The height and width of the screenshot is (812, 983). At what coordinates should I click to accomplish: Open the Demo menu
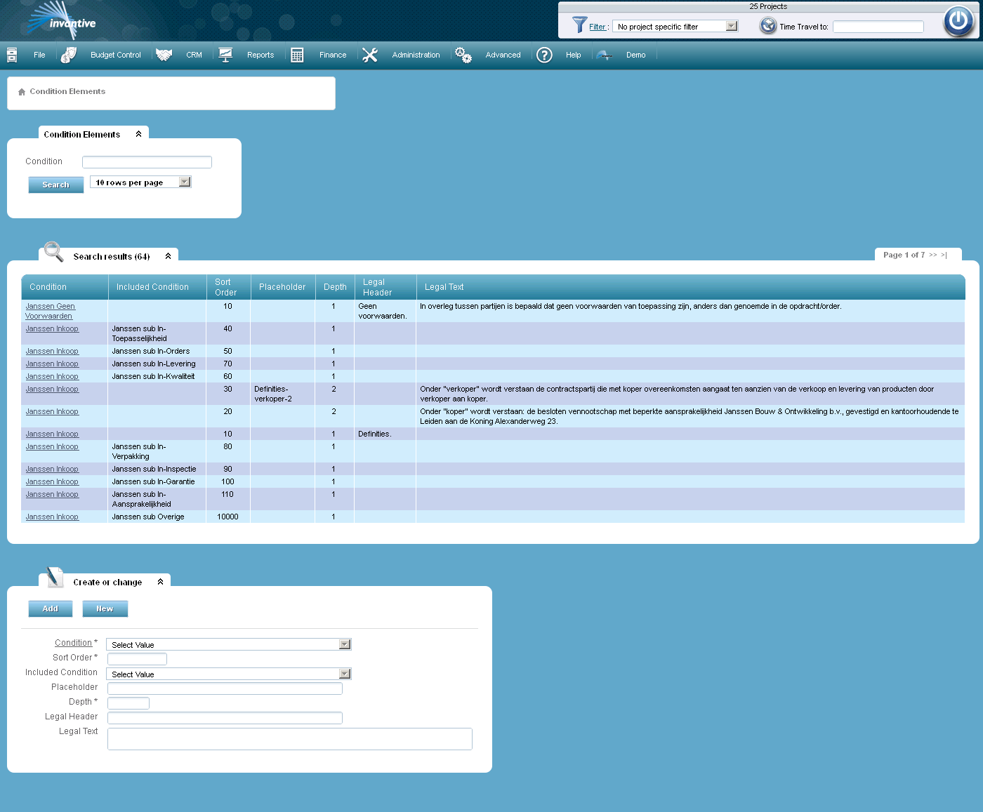click(x=635, y=54)
